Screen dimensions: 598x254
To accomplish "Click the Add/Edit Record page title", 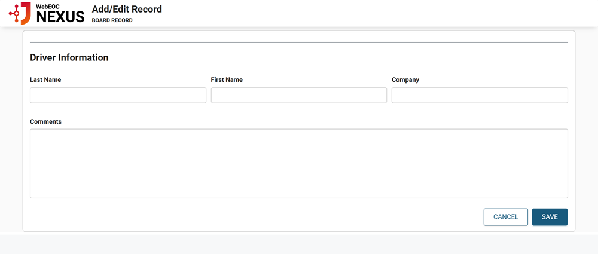I will coord(127,9).
